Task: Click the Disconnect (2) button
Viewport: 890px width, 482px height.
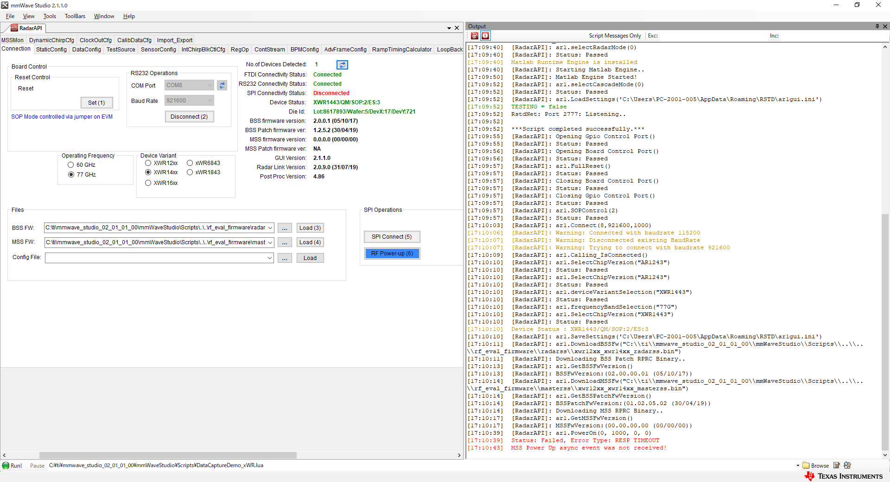Action: [x=189, y=117]
